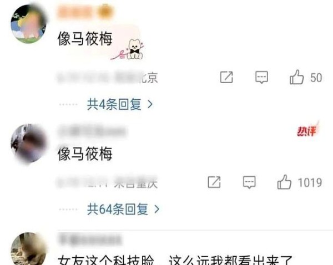
Task: Tap hot comment text 像马筱梅
Action: tap(85, 154)
